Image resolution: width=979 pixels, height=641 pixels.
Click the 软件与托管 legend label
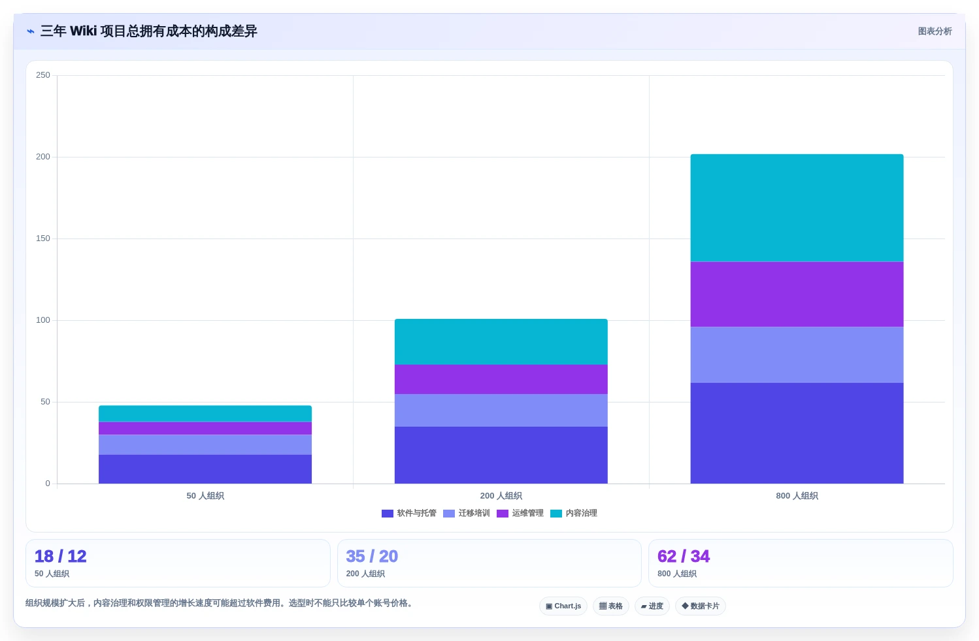[417, 514]
